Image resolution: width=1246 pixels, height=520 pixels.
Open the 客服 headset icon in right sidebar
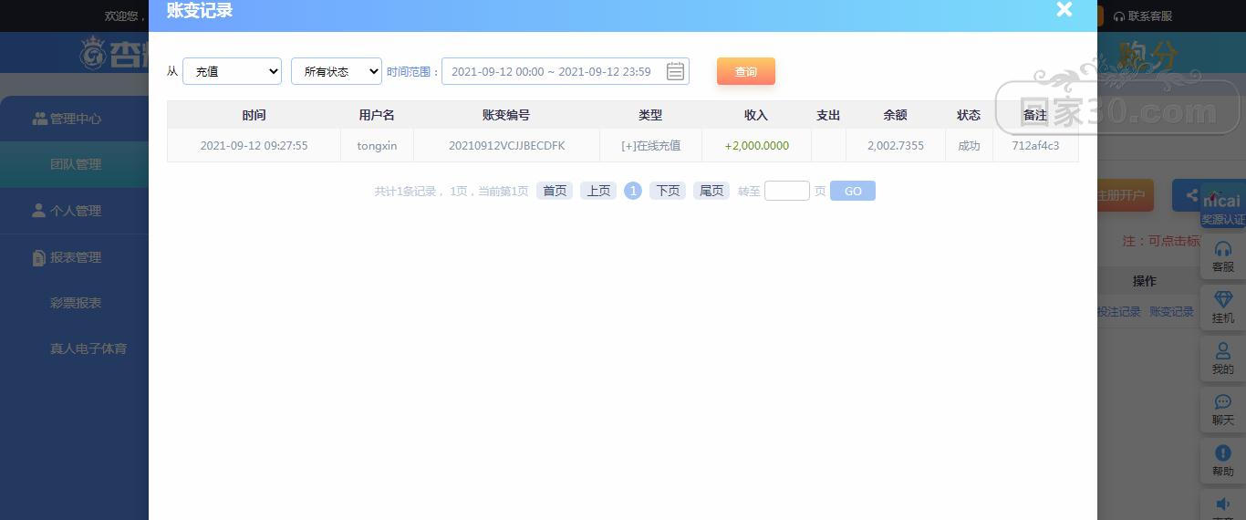1222,256
